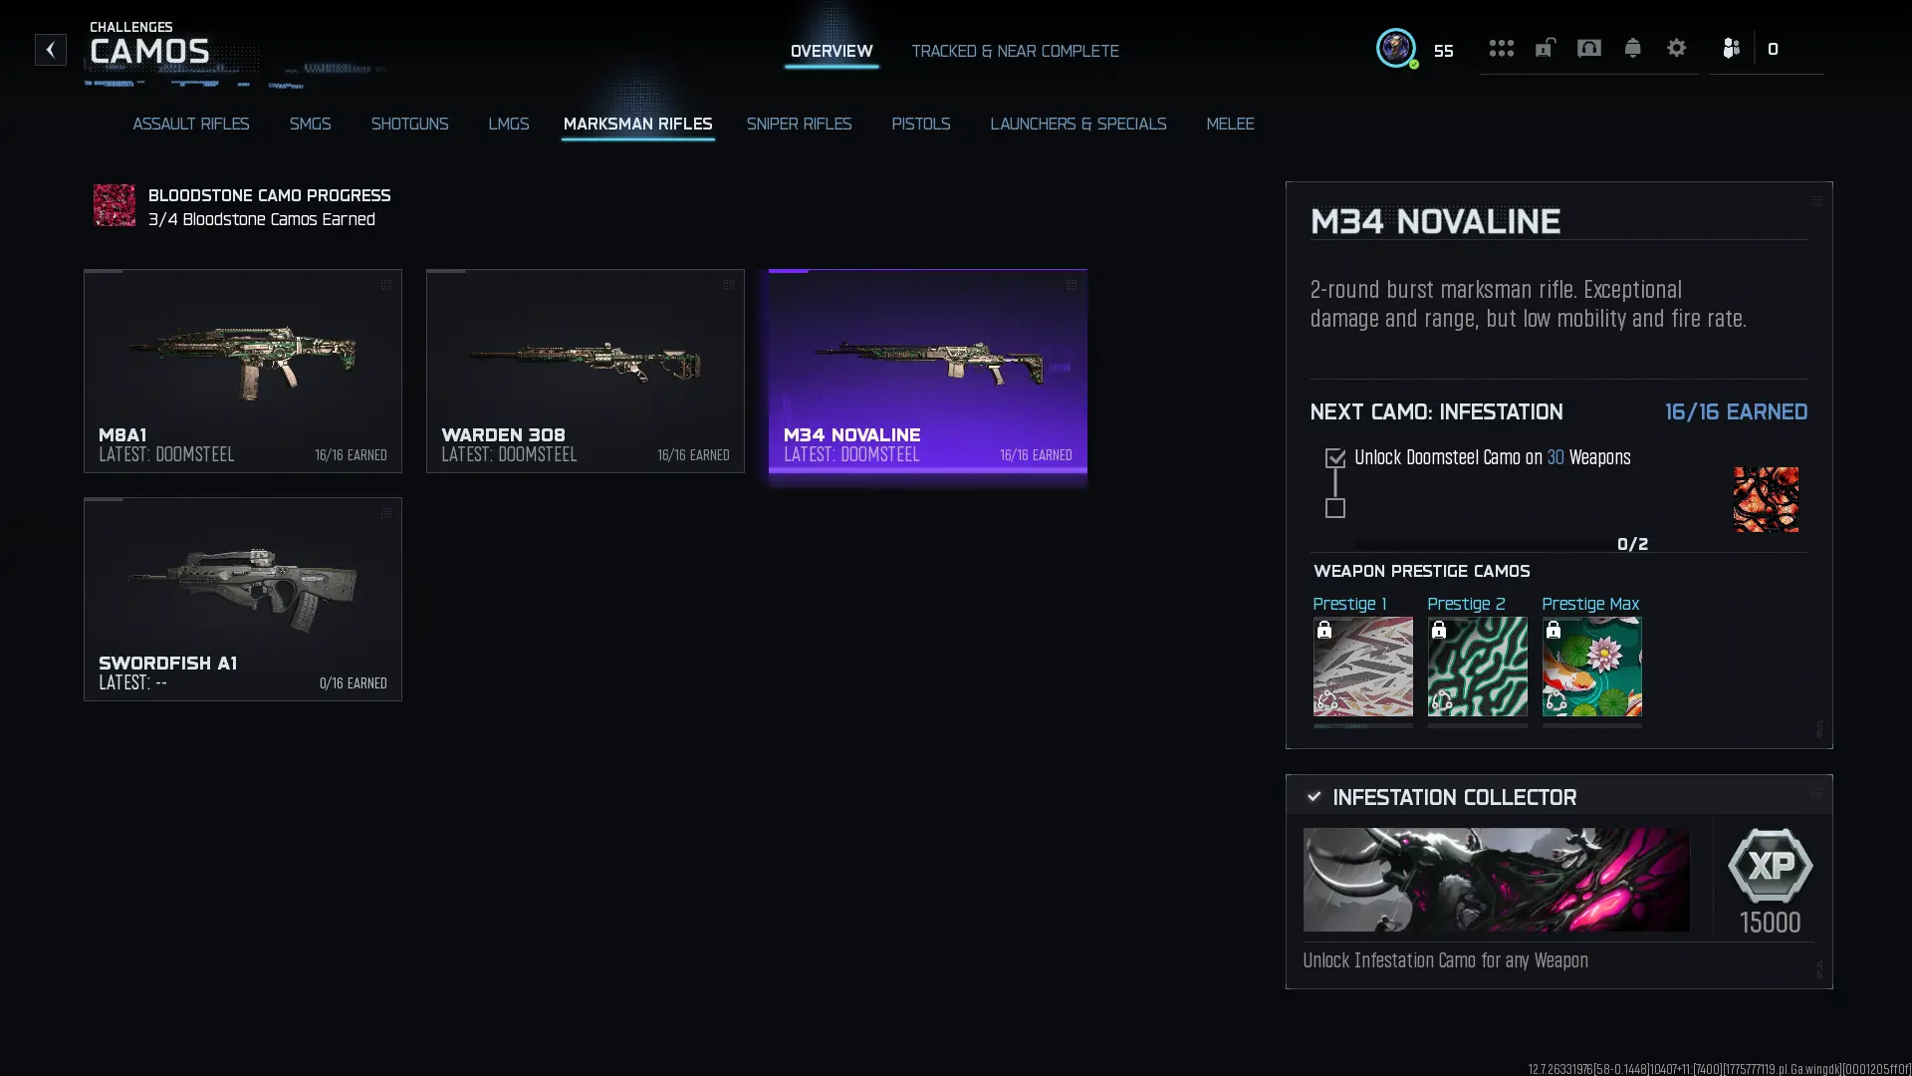Toggle the Infestation Collector checkmark
This screenshot has width=1912, height=1076.
pos(1314,797)
